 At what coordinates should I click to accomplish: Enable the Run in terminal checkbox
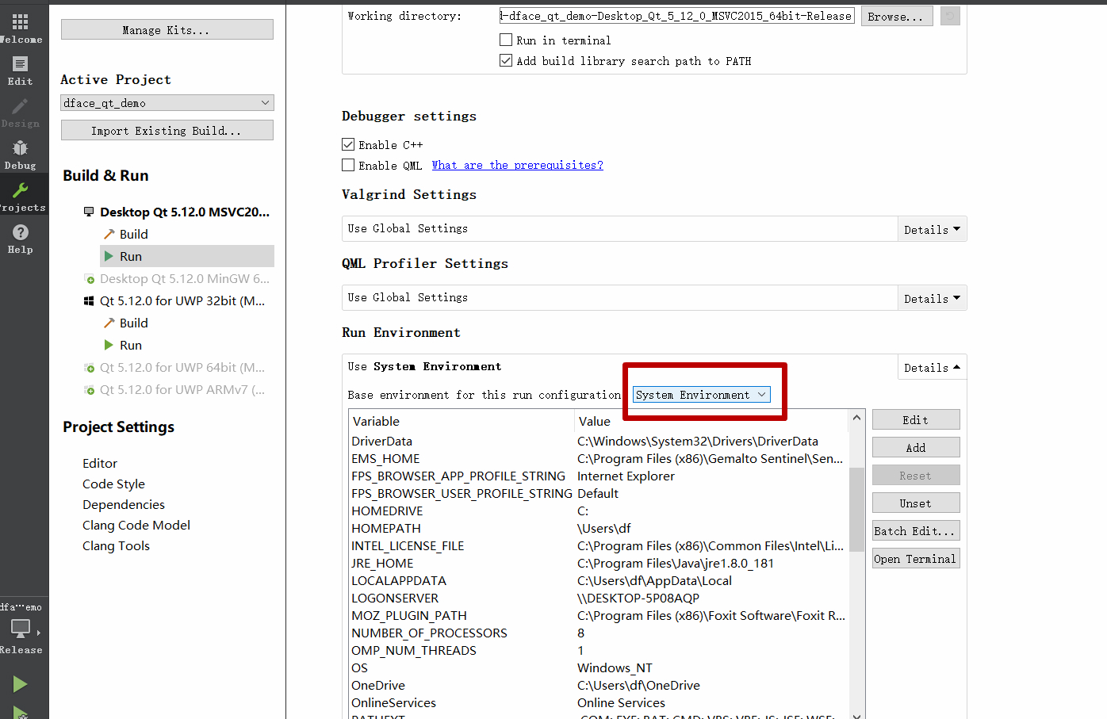tap(506, 40)
